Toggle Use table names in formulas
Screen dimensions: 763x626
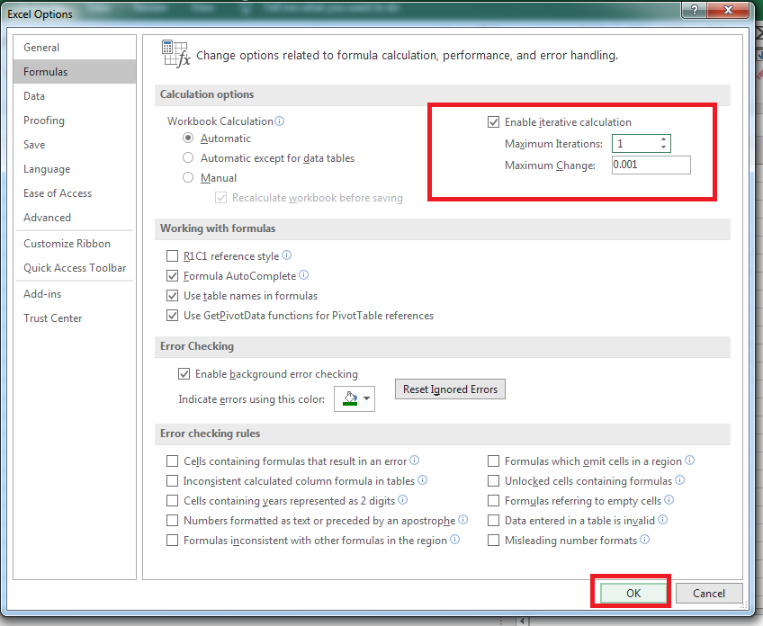(172, 296)
